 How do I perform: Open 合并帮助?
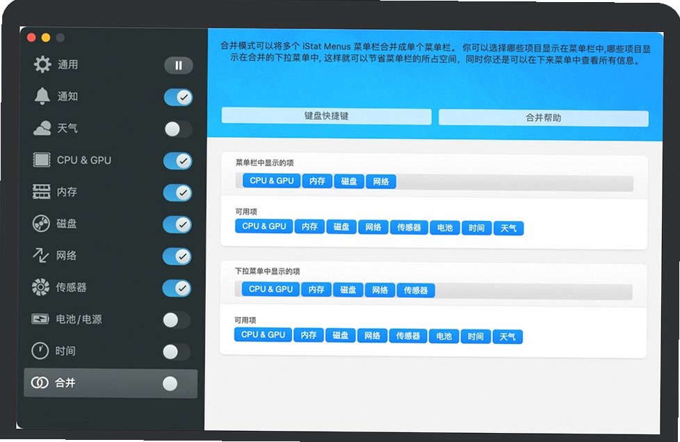pos(544,118)
